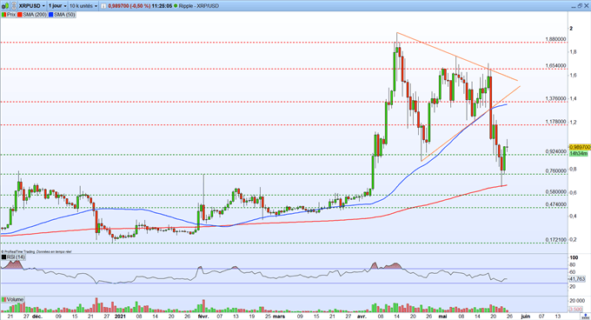The height and width of the screenshot is (320, 591).
Task: Click the yellow current price tag 0,989700
Action: pyautogui.click(x=580, y=147)
